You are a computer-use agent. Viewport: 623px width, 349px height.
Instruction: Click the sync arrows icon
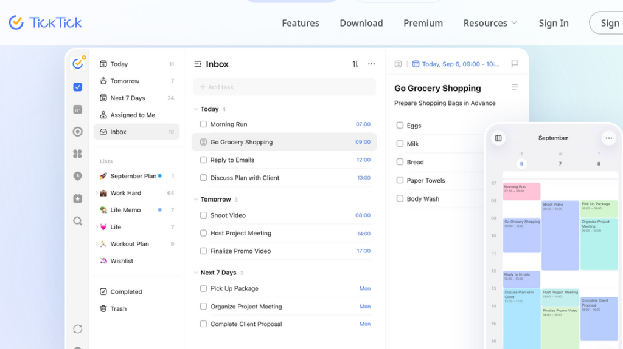click(x=77, y=329)
